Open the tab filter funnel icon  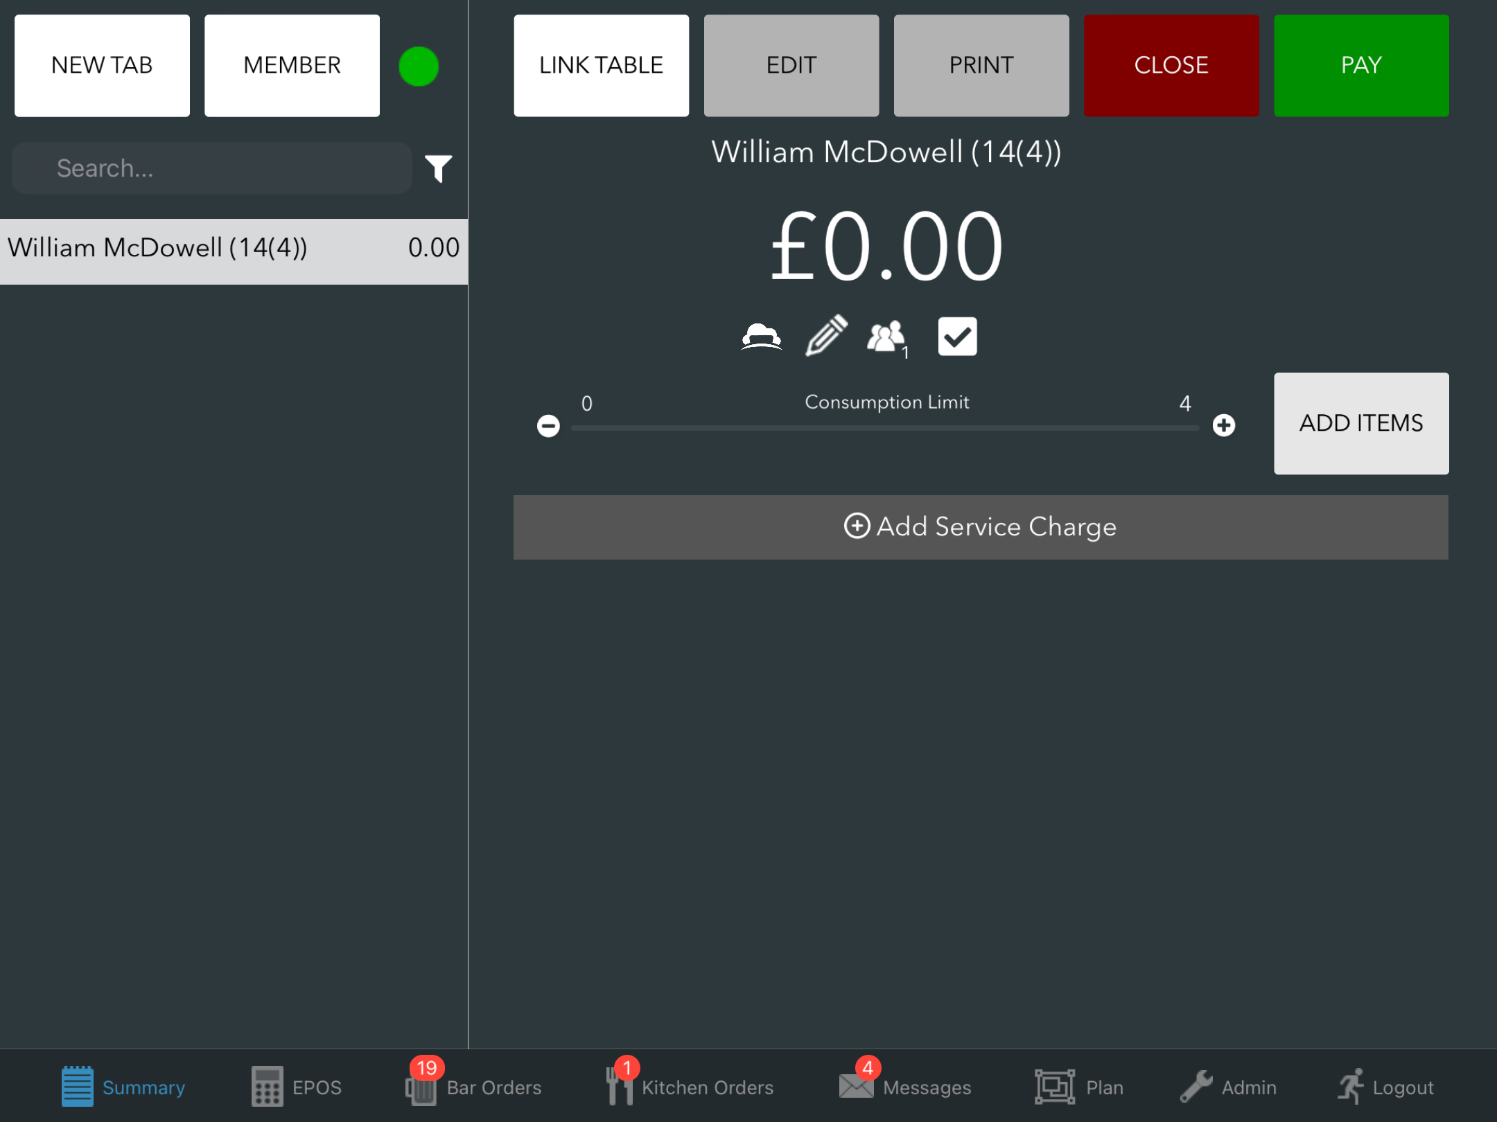click(438, 168)
